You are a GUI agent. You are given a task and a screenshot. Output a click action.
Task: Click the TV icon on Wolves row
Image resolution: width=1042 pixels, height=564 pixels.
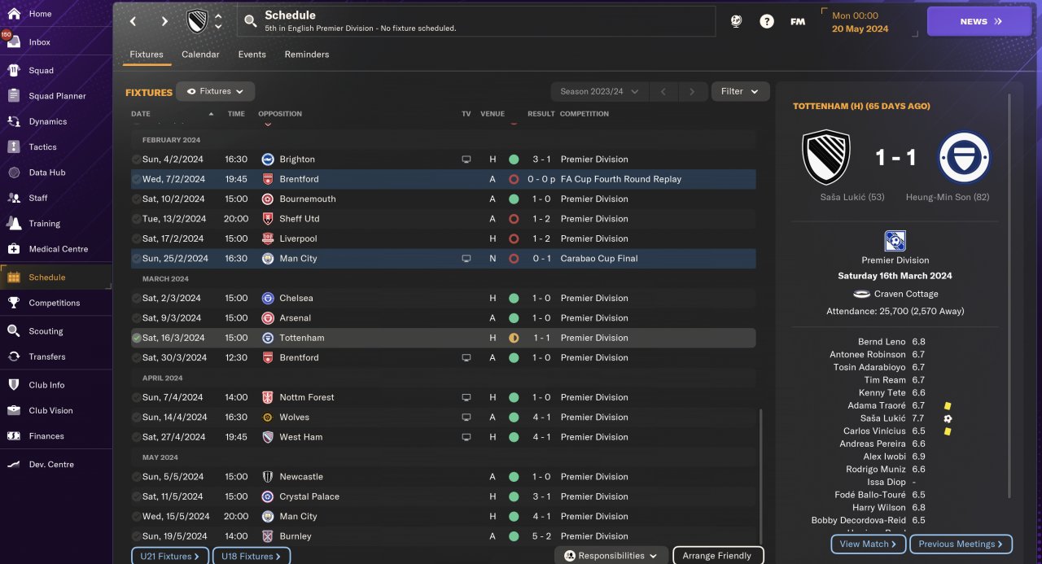click(466, 418)
